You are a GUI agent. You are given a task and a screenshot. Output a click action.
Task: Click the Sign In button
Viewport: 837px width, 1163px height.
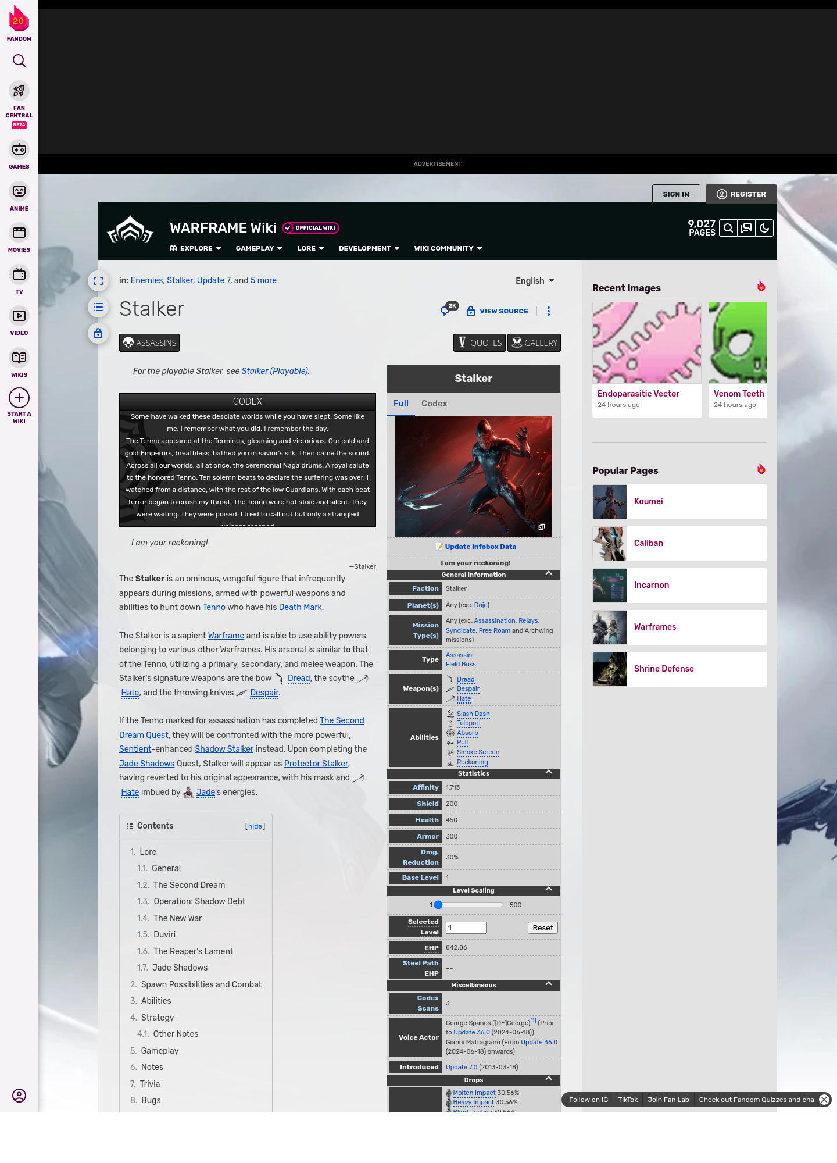coord(676,194)
